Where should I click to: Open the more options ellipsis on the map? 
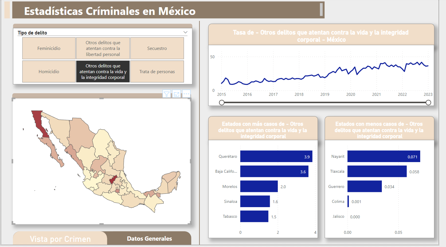tap(186, 94)
